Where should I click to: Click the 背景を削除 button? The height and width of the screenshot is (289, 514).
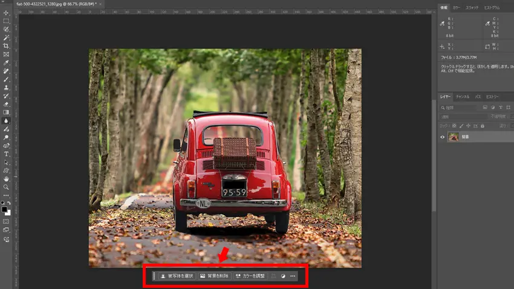(214, 276)
